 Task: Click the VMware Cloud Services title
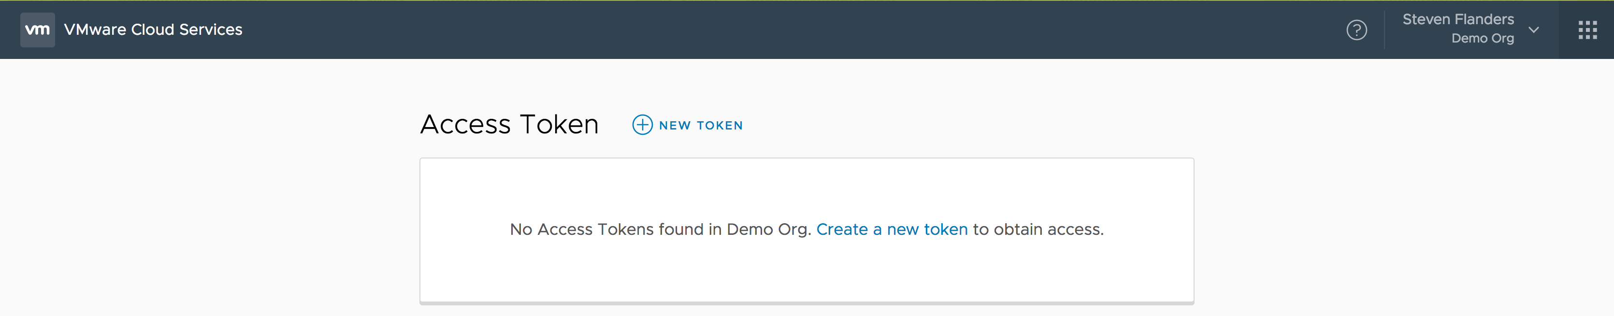(x=153, y=29)
